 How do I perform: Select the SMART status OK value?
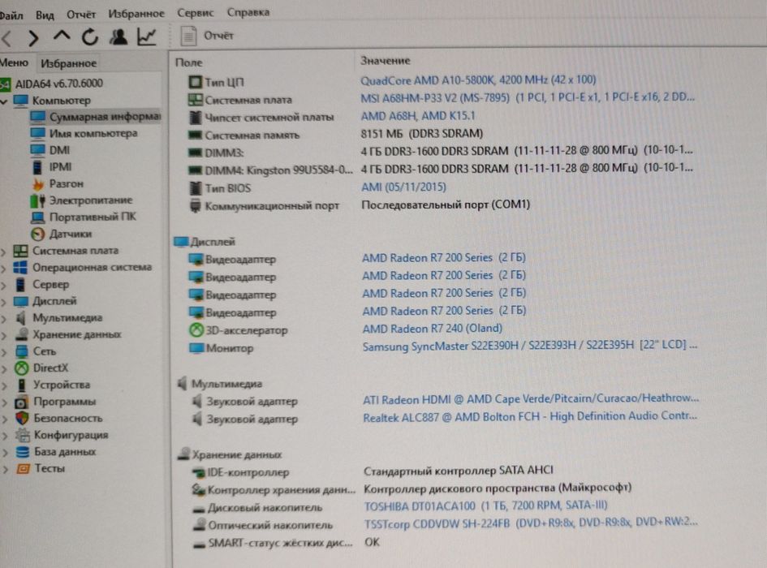[372, 542]
